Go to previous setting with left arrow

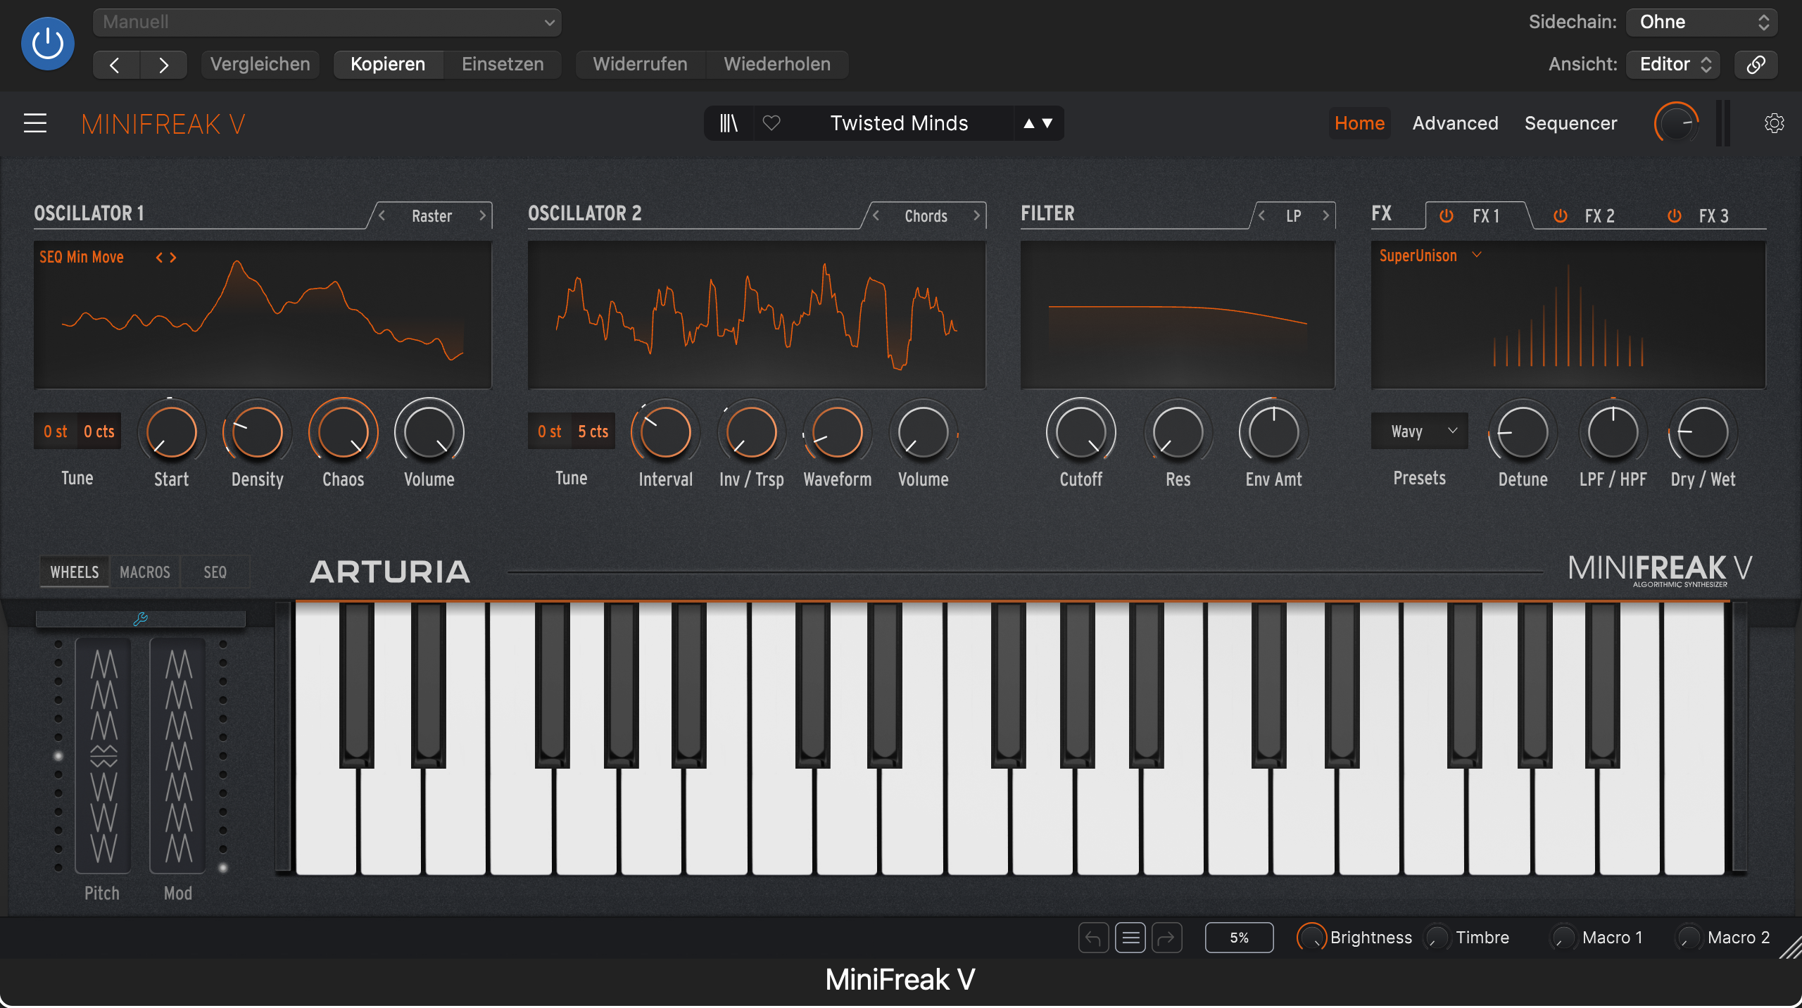point(115,65)
